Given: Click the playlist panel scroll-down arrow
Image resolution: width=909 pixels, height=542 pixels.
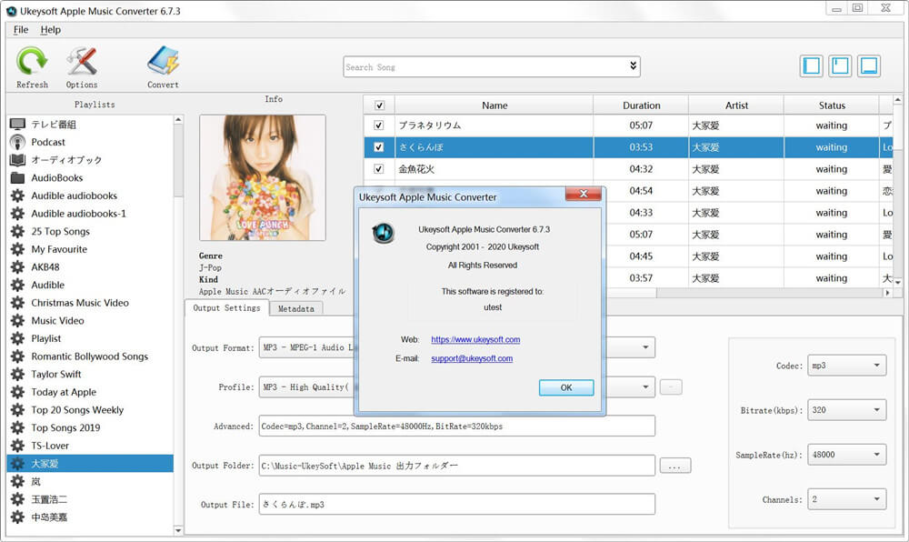Looking at the screenshot, I should (178, 530).
